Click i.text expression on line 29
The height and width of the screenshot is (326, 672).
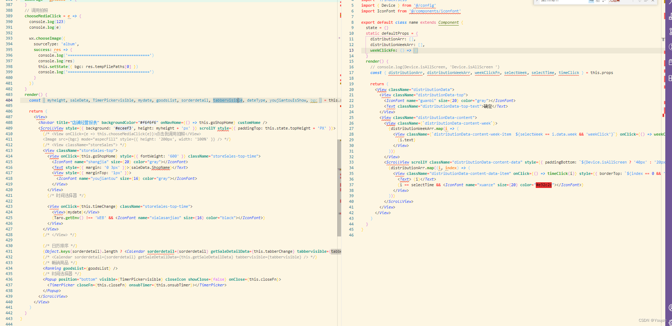[407, 140]
